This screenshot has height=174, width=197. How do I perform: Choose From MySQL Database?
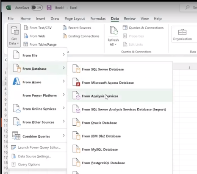120,149
